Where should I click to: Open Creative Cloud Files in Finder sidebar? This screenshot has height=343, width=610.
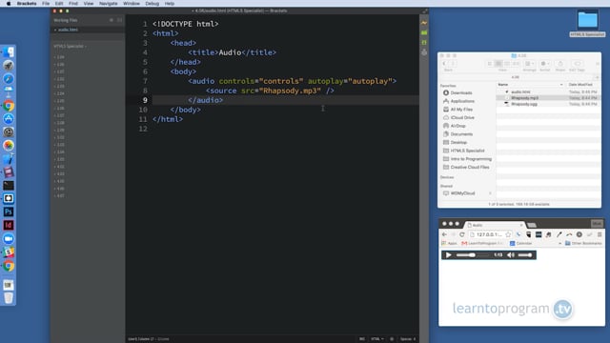[x=470, y=168]
